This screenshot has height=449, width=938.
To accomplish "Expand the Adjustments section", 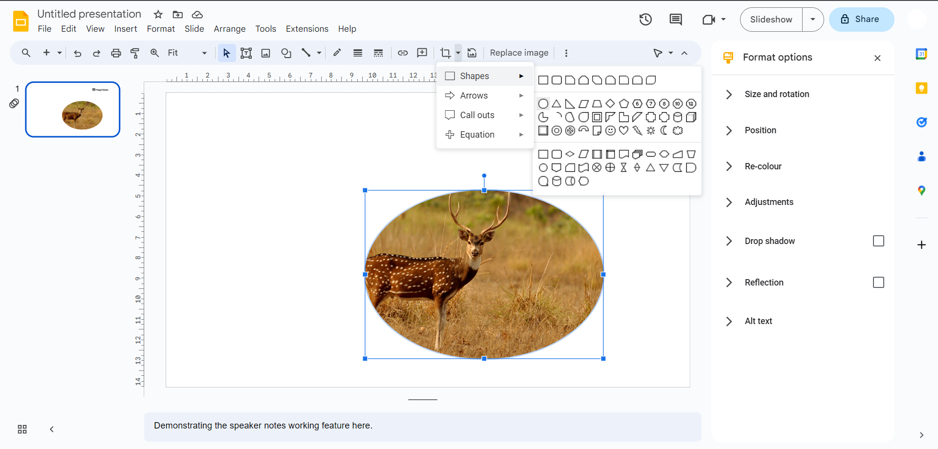I will (x=769, y=202).
